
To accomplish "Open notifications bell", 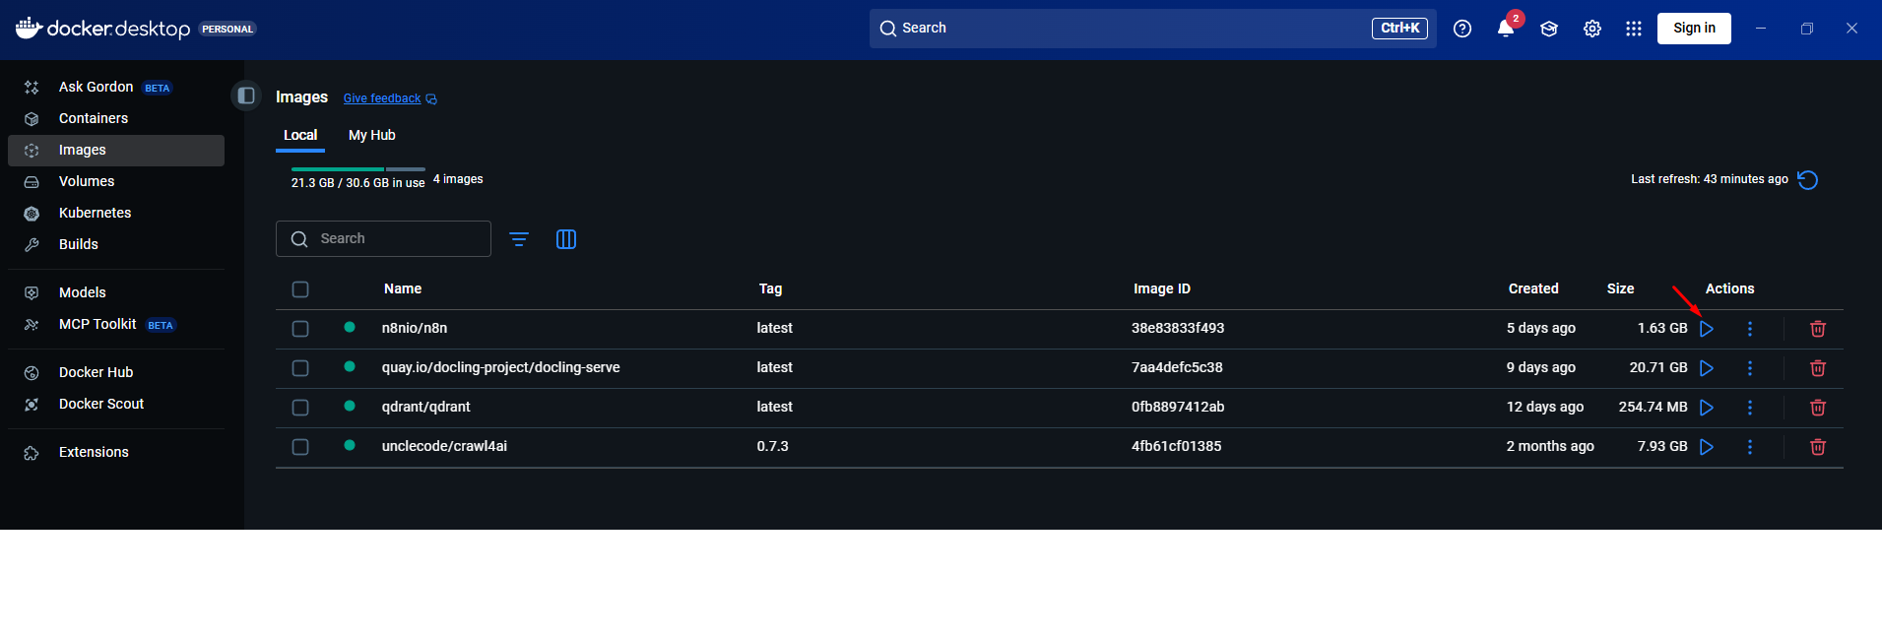I will click(x=1506, y=29).
